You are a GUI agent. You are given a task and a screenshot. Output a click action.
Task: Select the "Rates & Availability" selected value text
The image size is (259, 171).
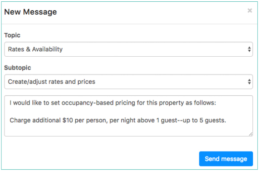(35, 49)
